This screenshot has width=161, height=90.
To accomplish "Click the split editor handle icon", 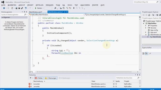I will tap(140, 17).
